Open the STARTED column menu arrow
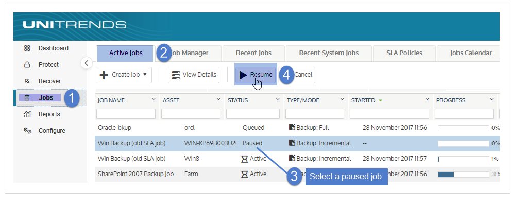This screenshot has height=207, width=526. coord(427,99)
